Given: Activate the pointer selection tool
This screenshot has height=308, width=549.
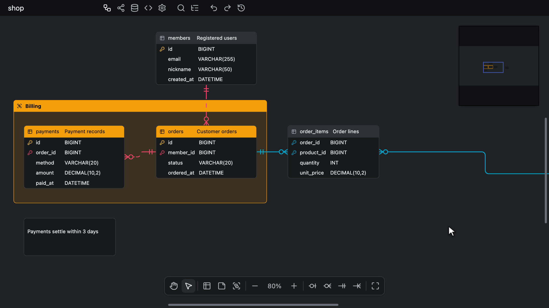Looking at the screenshot, I should tap(188, 286).
